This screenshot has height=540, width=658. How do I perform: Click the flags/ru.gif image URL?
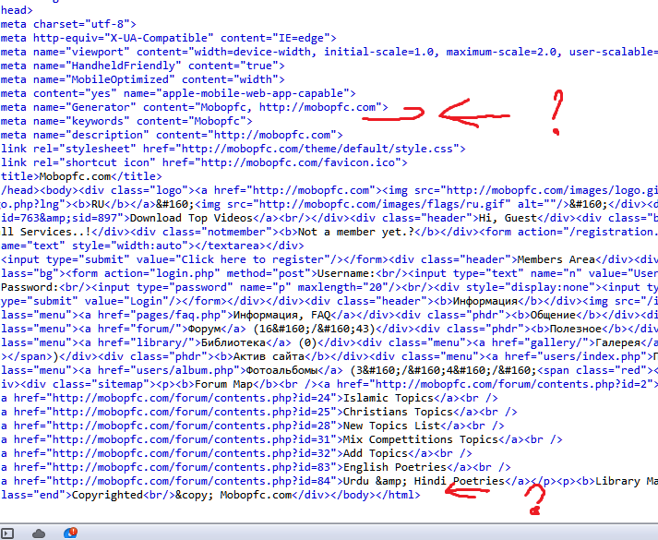[382, 204]
